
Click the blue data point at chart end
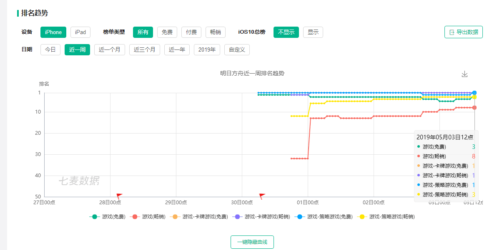(x=474, y=93)
